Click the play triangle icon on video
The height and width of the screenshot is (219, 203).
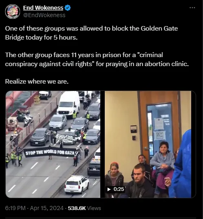pos(109,189)
